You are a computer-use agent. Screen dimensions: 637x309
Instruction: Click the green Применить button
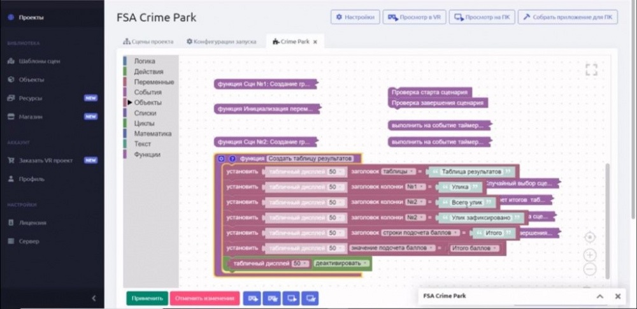pyautogui.click(x=147, y=298)
